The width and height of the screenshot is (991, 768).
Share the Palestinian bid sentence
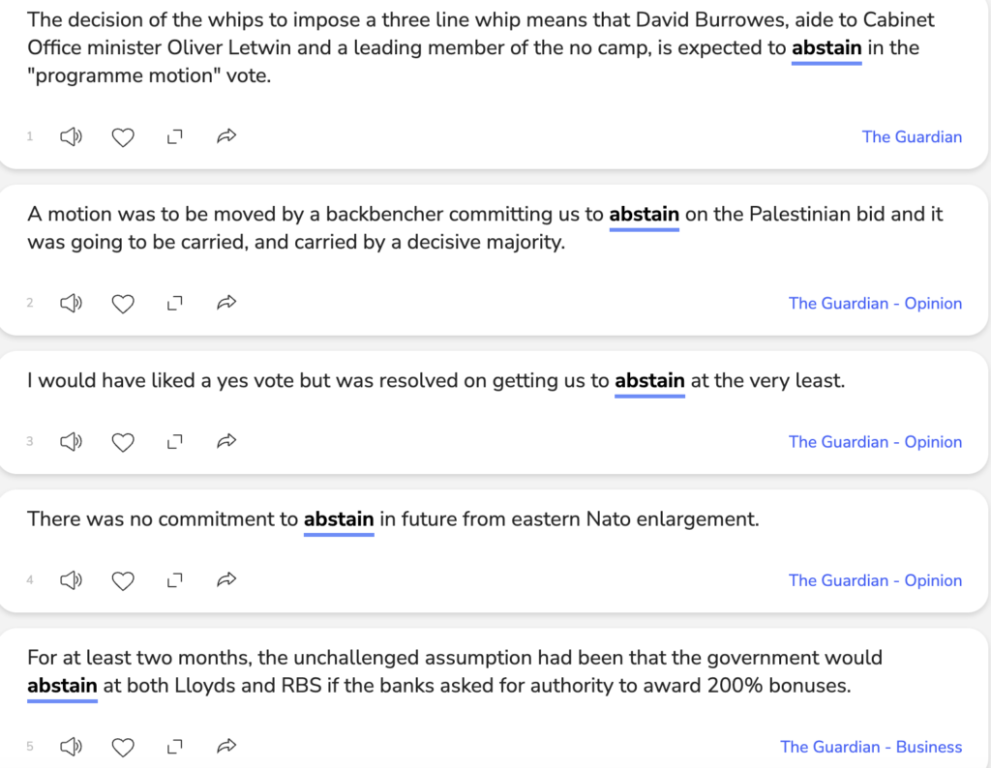[226, 304]
